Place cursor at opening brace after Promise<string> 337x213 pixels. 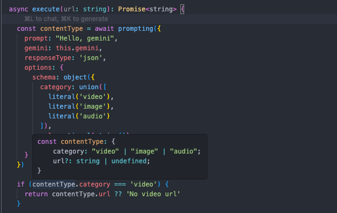coord(182,10)
